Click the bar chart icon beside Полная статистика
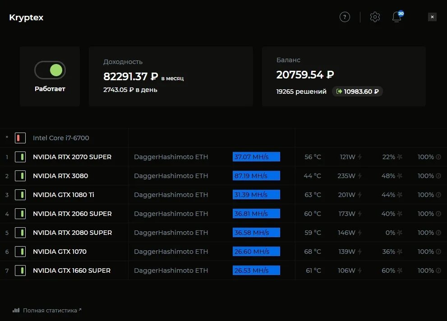This screenshot has width=447, height=321. pos(16,310)
